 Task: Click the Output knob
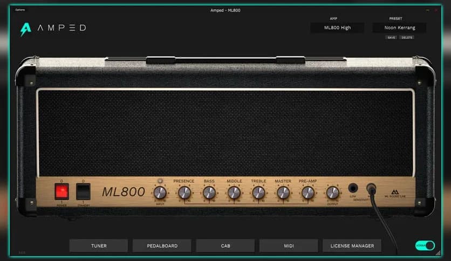[332, 193]
